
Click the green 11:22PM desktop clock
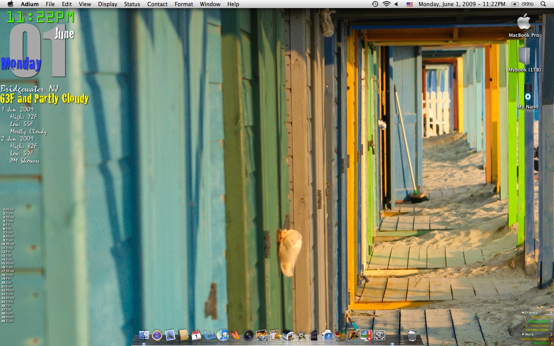pyautogui.click(x=40, y=17)
